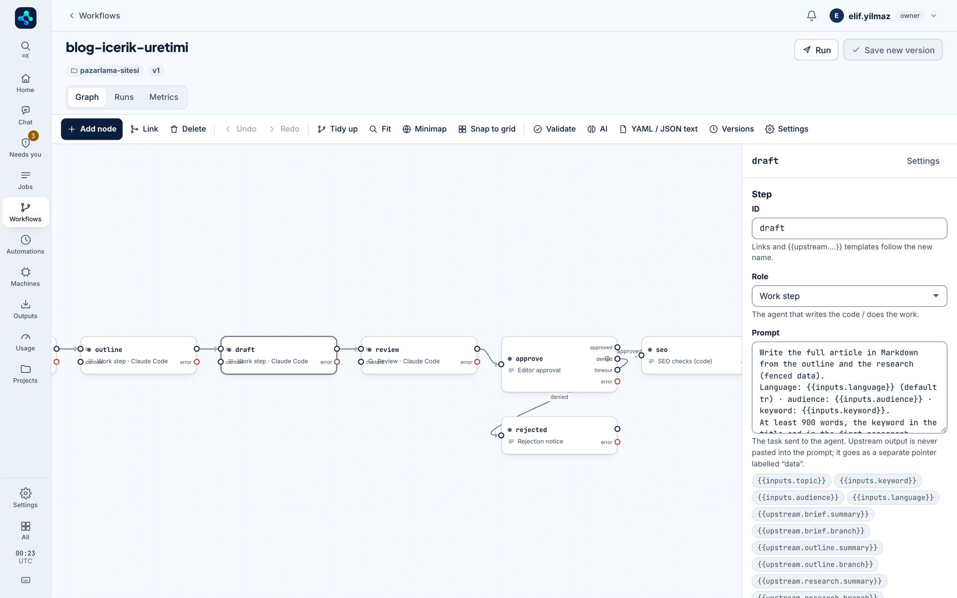This screenshot has height=598, width=957.
Task: Click the keyboard shortcuts icon
Action: (x=25, y=580)
